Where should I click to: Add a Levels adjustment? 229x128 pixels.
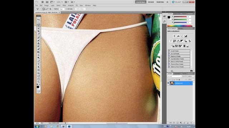coord(178,36)
